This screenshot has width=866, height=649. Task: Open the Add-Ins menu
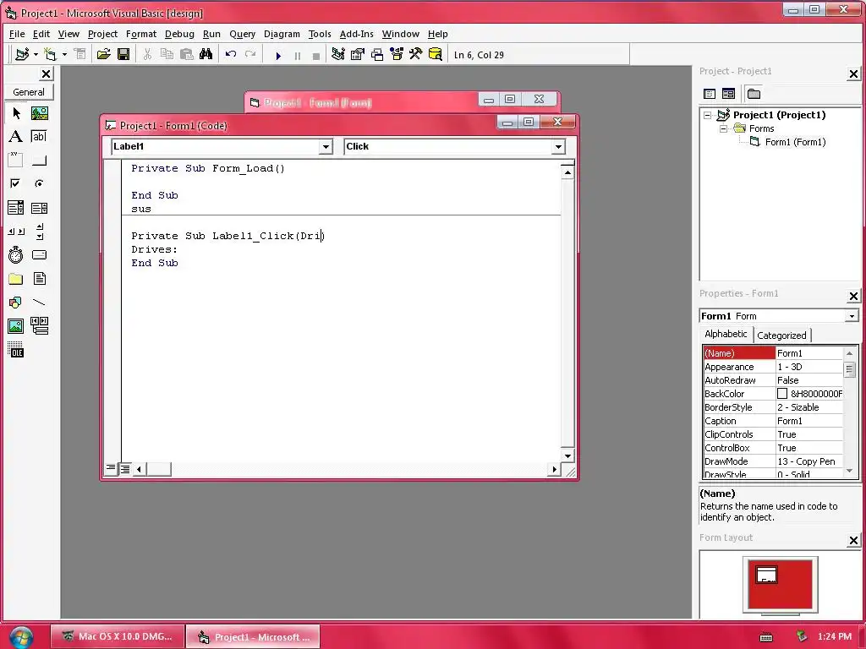pyautogui.click(x=356, y=34)
